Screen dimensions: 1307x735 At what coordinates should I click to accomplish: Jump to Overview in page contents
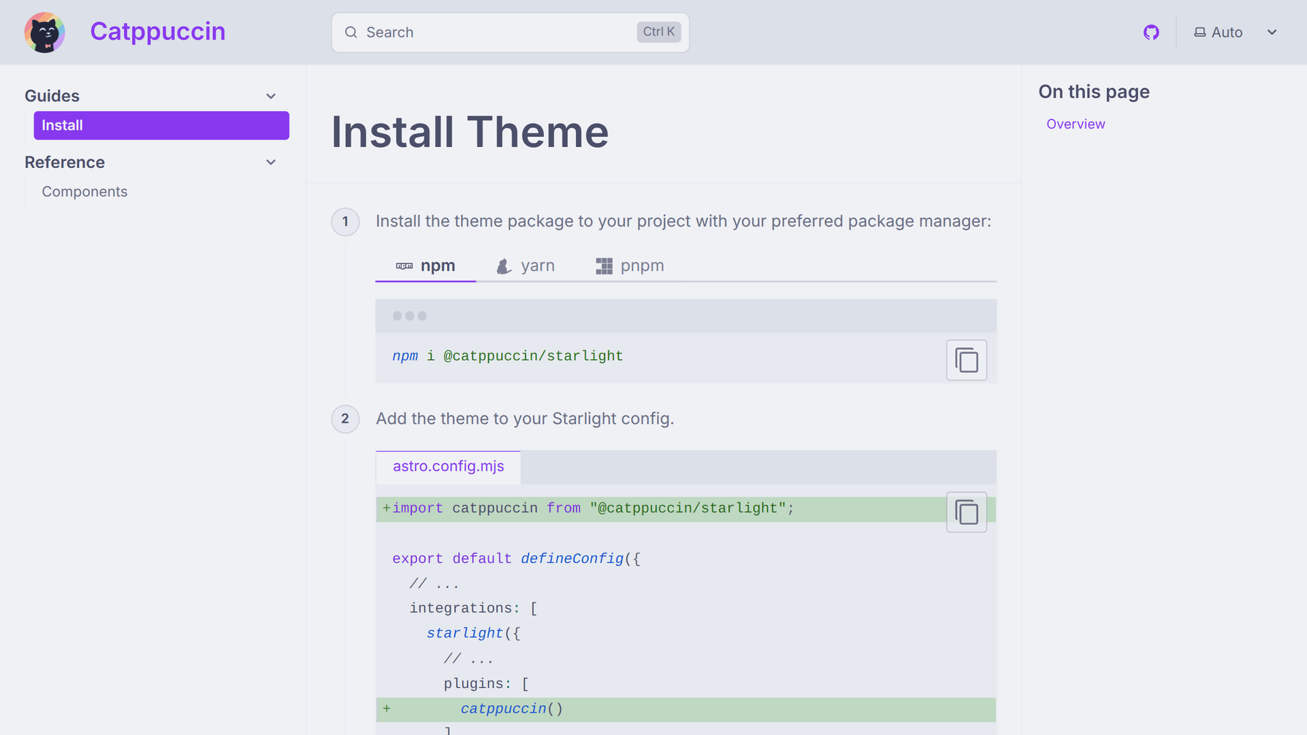[1076, 124]
